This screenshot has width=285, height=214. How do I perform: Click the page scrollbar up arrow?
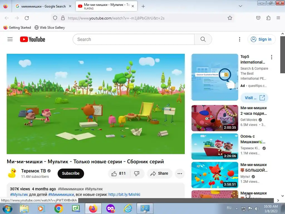pos(282,34)
